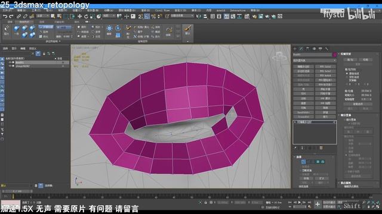Toggle the 忽略背面 checkbox
Screen dimensions: 382x214
[300, 171]
